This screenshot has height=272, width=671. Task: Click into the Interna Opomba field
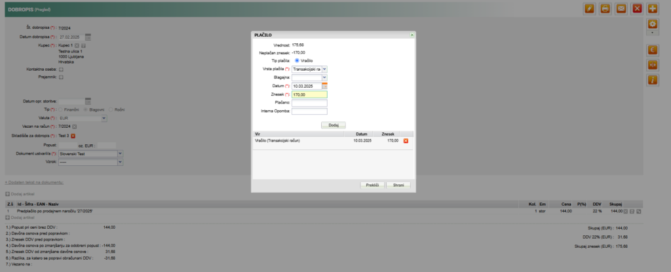click(309, 111)
